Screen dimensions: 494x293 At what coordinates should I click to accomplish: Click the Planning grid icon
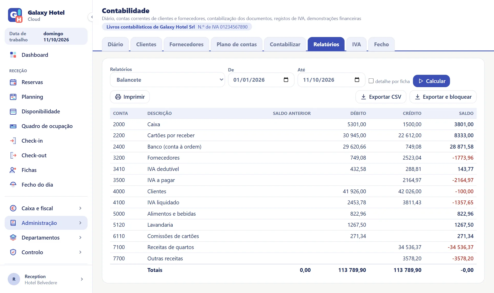(x=13, y=97)
